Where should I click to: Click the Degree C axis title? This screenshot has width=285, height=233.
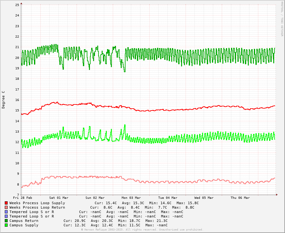pos(3,100)
